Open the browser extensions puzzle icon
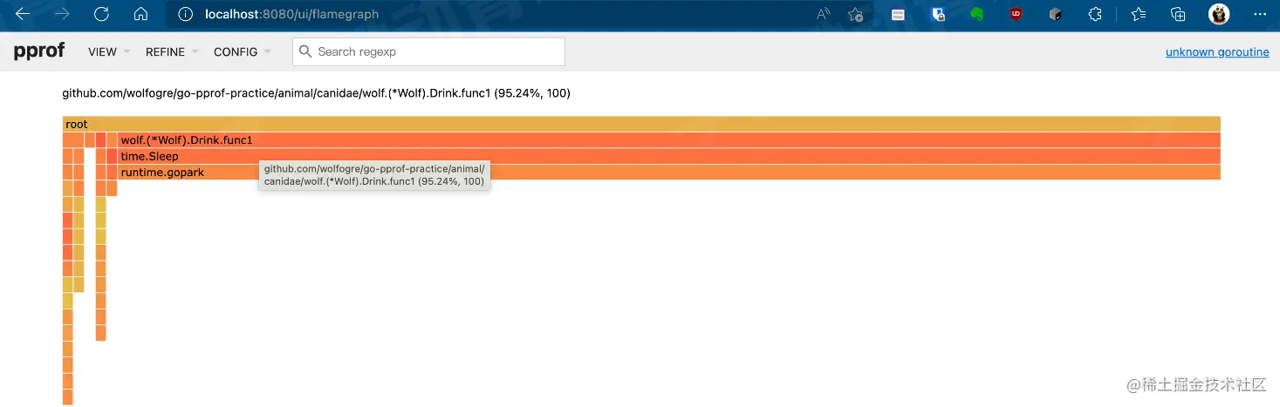Image resolution: width=1280 pixels, height=407 pixels. [x=1096, y=14]
